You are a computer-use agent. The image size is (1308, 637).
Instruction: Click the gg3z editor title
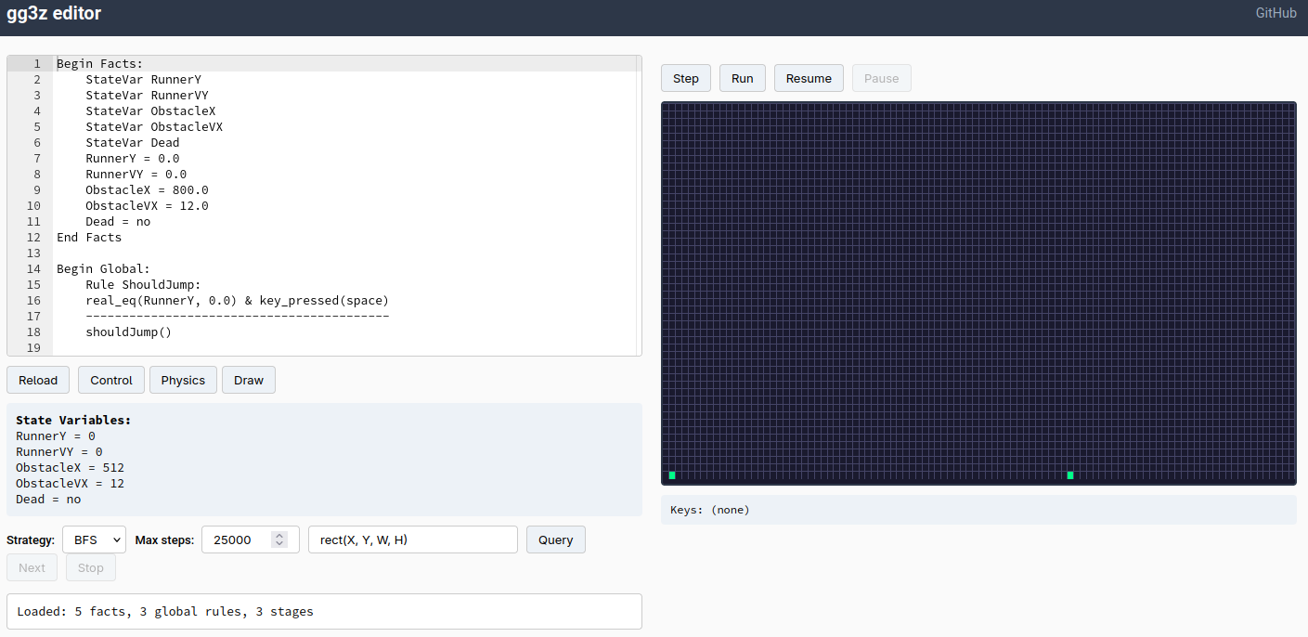54,13
